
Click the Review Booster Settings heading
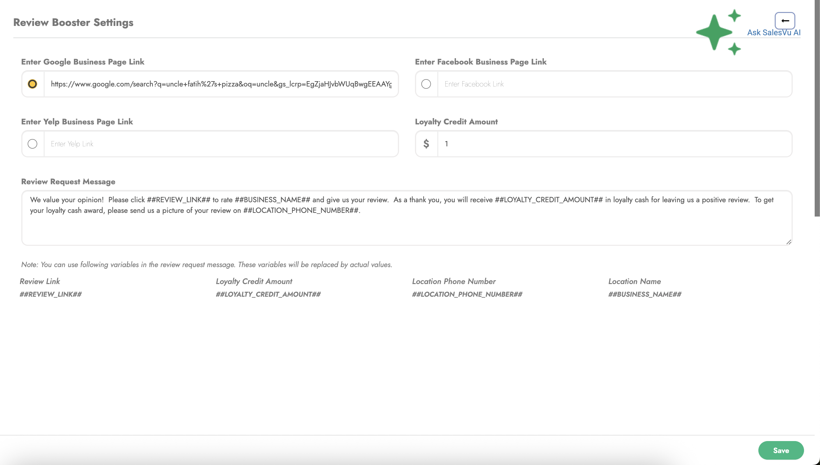point(73,22)
